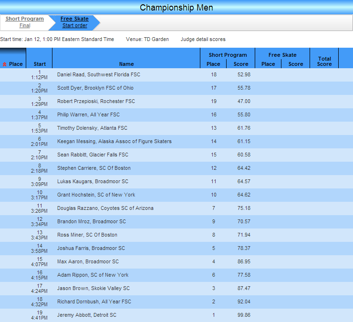Click Free Skate Score column header
Viewport: 353px width, 322px height.
[296, 64]
